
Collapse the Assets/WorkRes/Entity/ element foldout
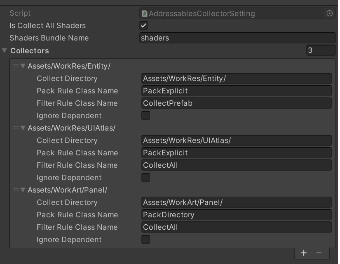point(23,66)
